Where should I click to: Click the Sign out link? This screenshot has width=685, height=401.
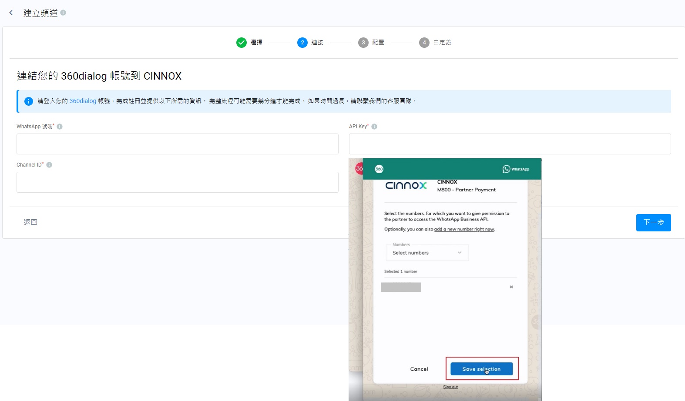(450, 387)
